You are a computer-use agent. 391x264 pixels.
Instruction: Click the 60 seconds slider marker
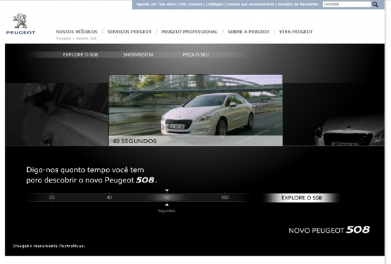(167, 197)
